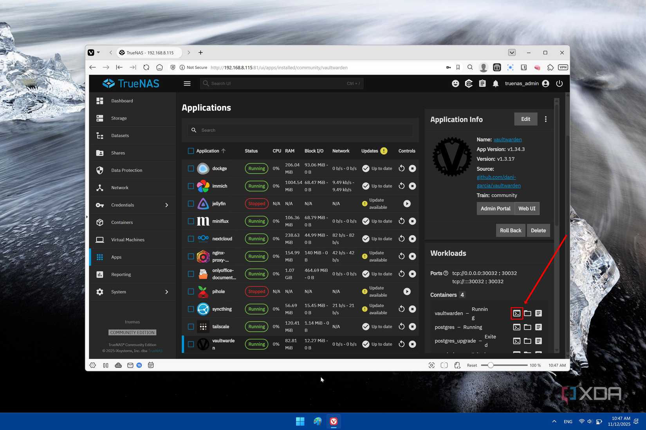The width and height of the screenshot is (646, 430).
Task: Open the vaultwarden Admin Portal
Action: pyautogui.click(x=495, y=209)
